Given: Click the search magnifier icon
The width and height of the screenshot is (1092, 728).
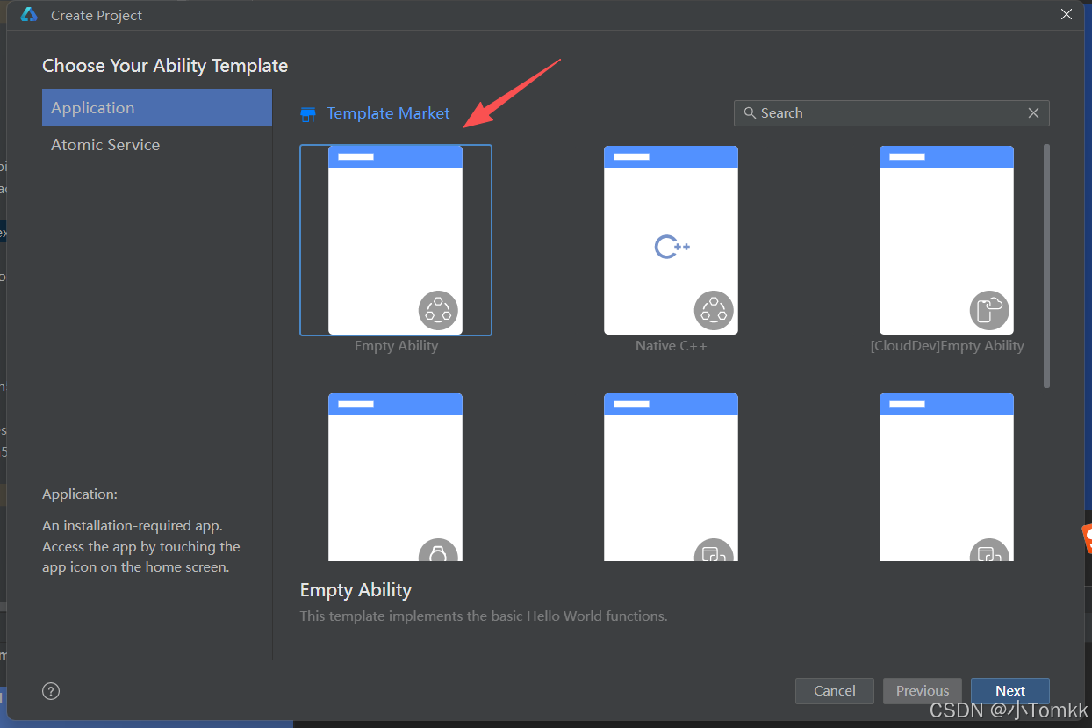Looking at the screenshot, I should click(750, 112).
